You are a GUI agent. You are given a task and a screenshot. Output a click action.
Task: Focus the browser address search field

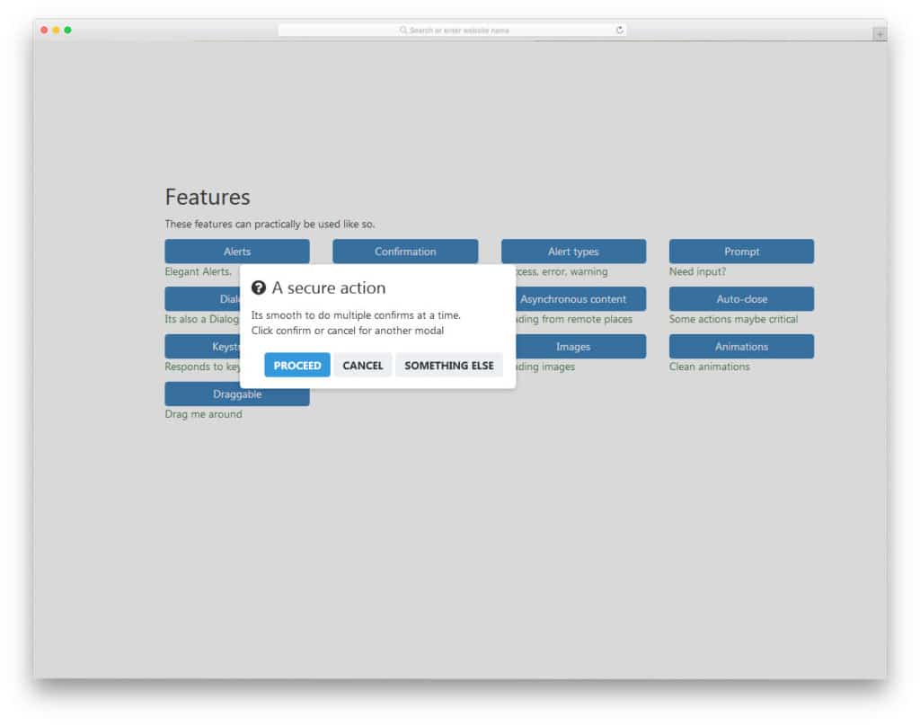(x=452, y=30)
